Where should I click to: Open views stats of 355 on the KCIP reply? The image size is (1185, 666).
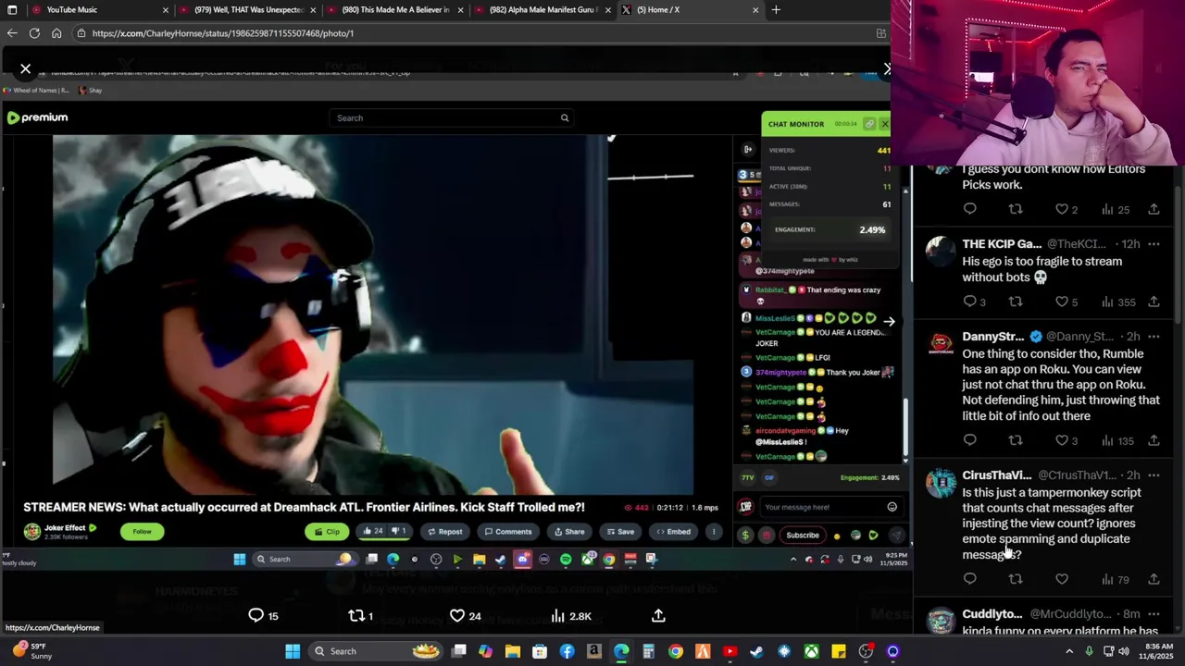coord(1118,302)
